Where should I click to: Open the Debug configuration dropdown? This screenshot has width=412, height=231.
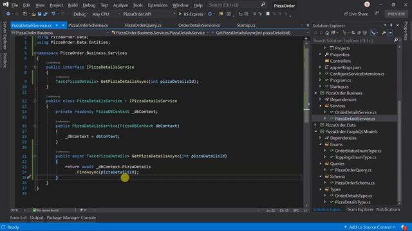[80, 14]
